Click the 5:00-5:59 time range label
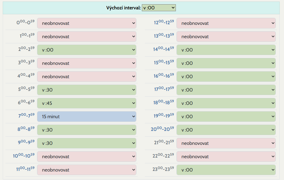The width and height of the screenshot is (284, 180). point(26,89)
